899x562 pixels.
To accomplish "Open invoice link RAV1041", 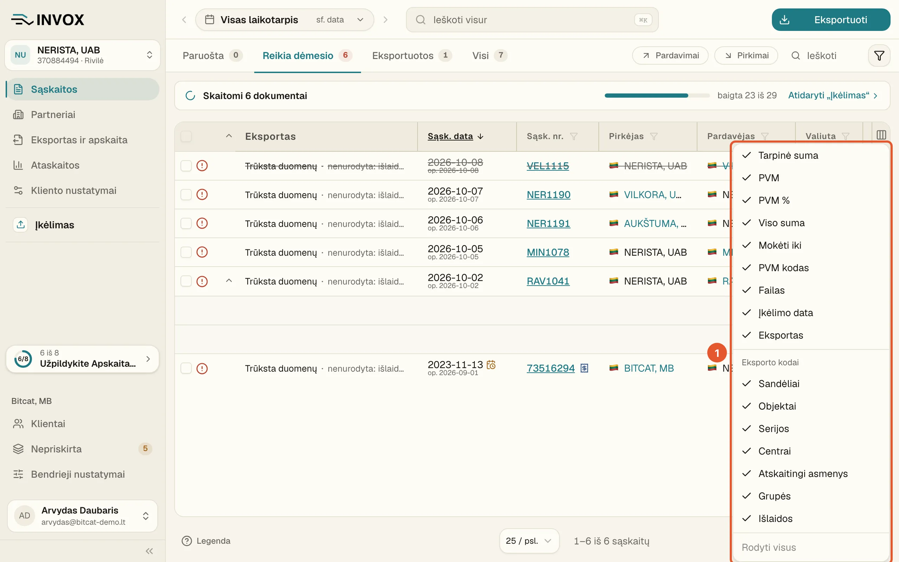I will point(548,281).
